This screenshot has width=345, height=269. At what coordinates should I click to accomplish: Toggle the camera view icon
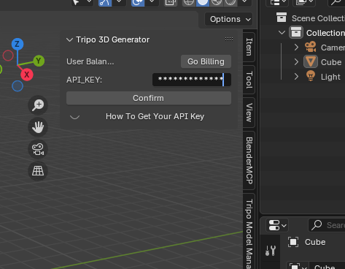(x=38, y=149)
